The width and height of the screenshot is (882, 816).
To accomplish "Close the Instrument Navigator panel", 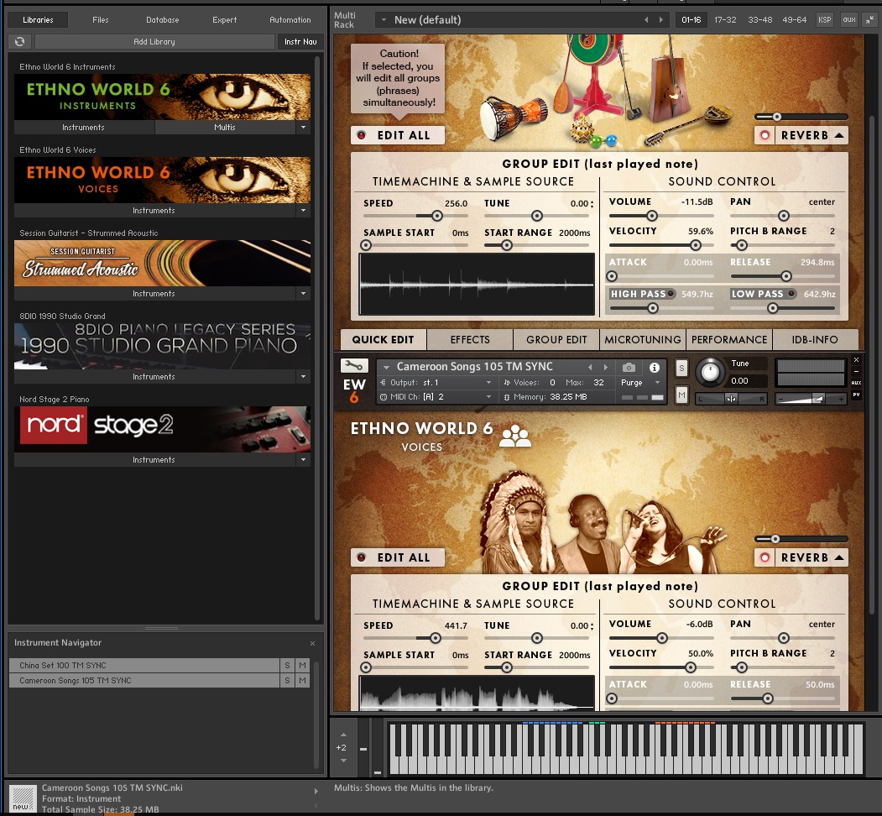I will click(x=313, y=643).
